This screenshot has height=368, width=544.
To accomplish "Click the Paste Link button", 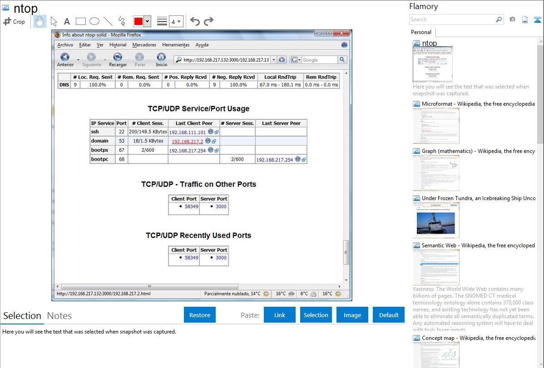I will pos(280,315).
